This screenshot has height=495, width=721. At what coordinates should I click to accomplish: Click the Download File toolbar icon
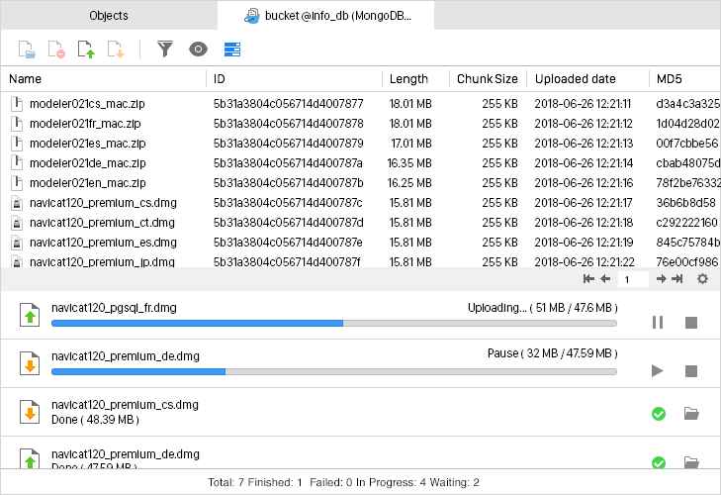(x=116, y=49)
